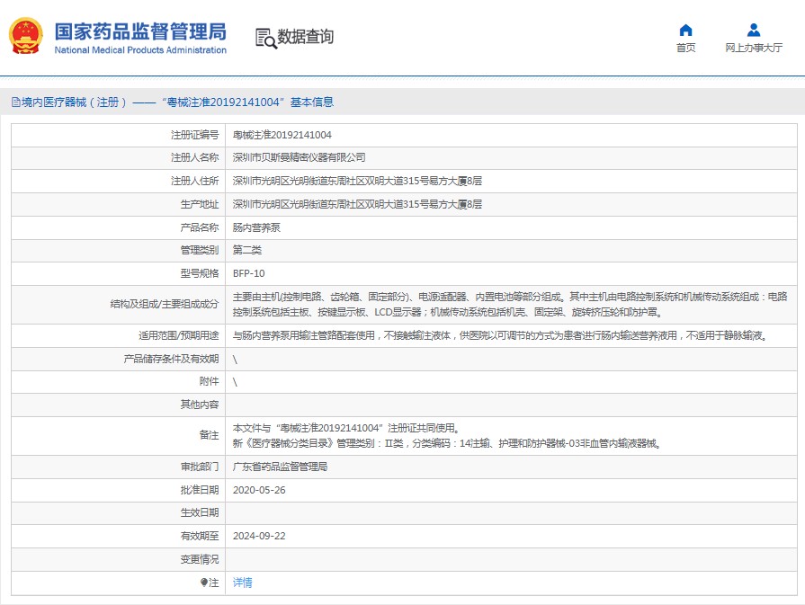Click the 数据查询 heading text

(x=305, y=37)
